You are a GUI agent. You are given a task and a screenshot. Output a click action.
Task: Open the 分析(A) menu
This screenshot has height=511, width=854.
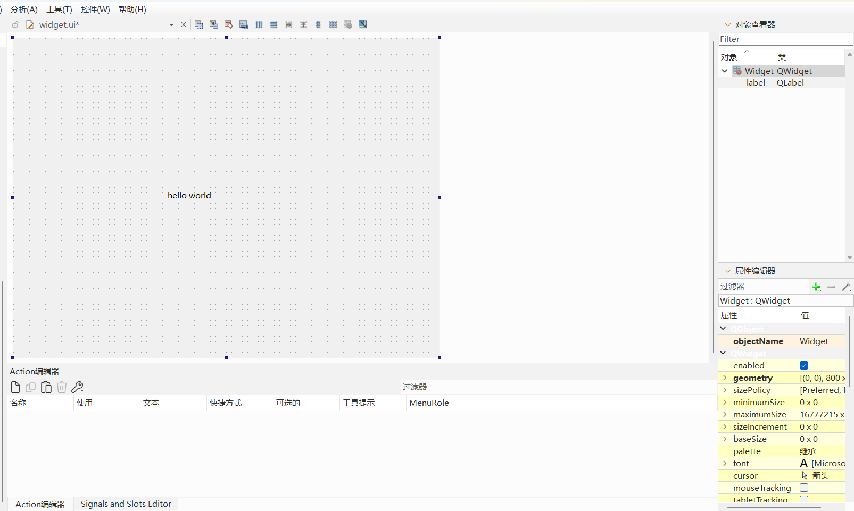pyautogui.click(x=24, y=9)
